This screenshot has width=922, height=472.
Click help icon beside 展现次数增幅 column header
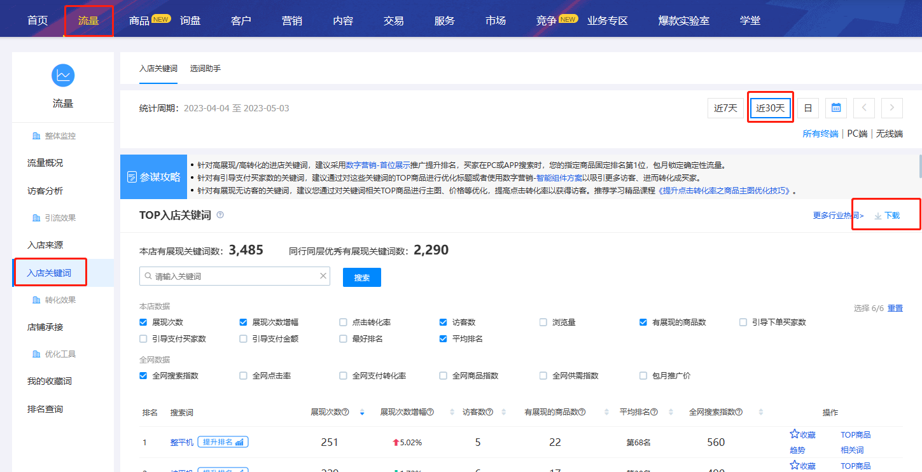click(x=430, y=412)
